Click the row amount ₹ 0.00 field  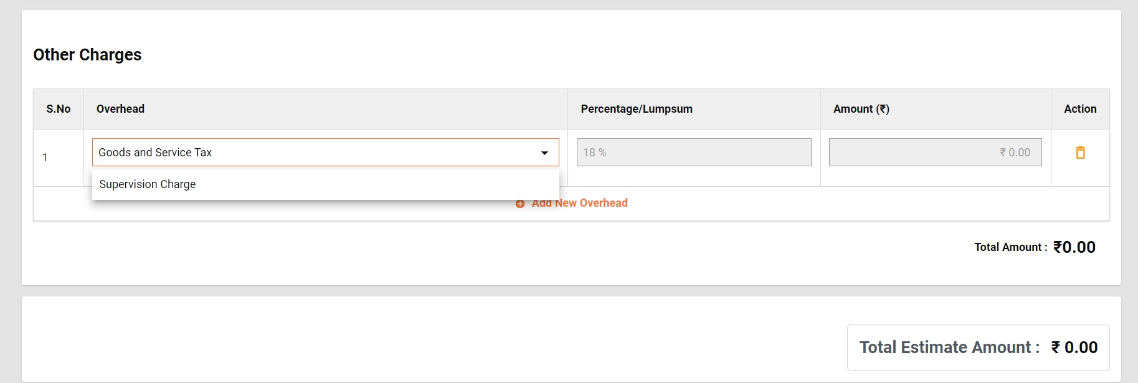tap(935, 153)
